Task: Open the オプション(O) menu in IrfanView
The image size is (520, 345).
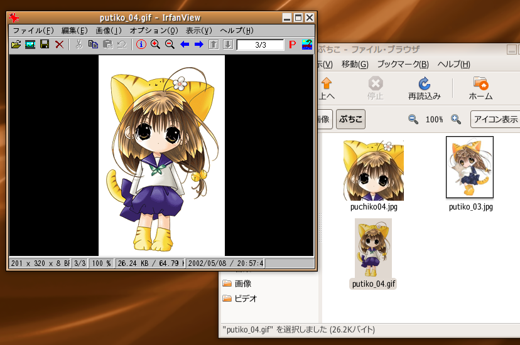Action: pos(154,31)
